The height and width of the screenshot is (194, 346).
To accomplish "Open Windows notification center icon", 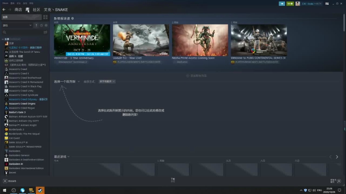I will [x=339, y=190].
